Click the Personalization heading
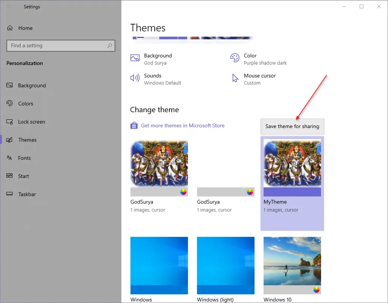 point(25,63)
